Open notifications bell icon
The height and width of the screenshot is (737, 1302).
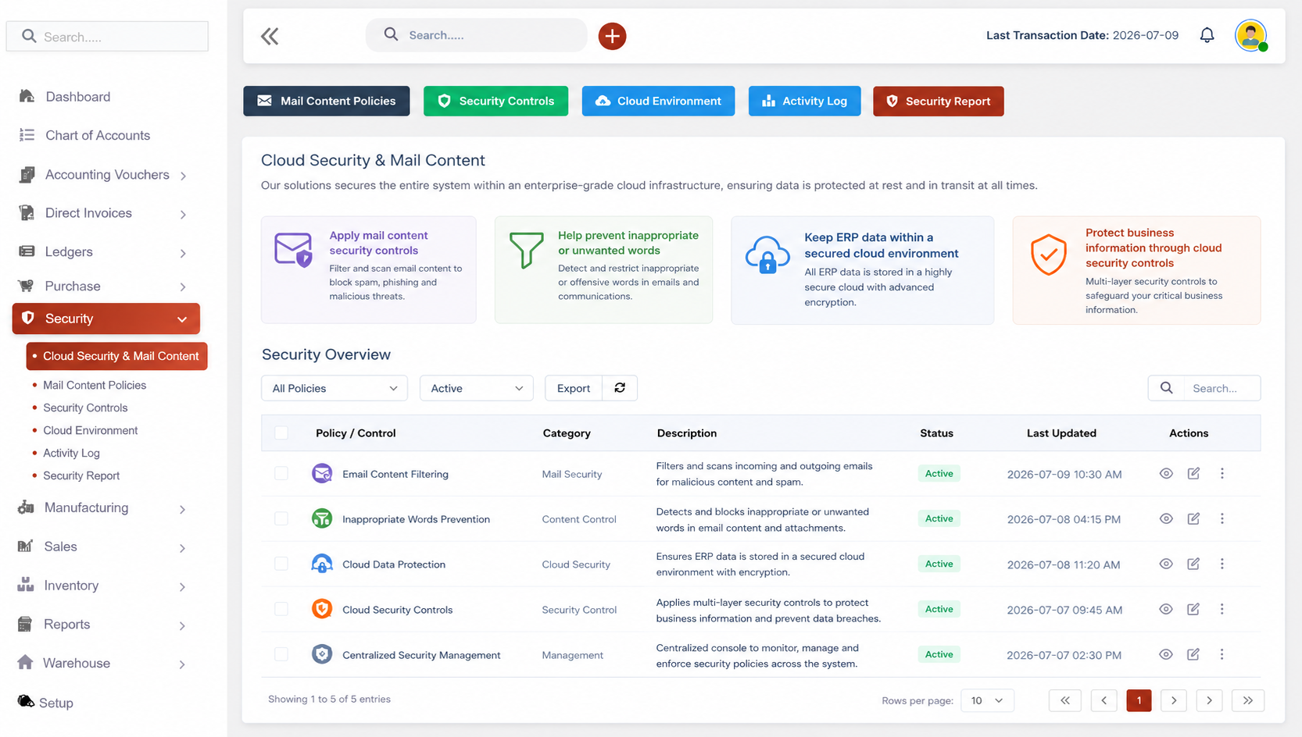pyautogui.click(x=1207, y=35)
